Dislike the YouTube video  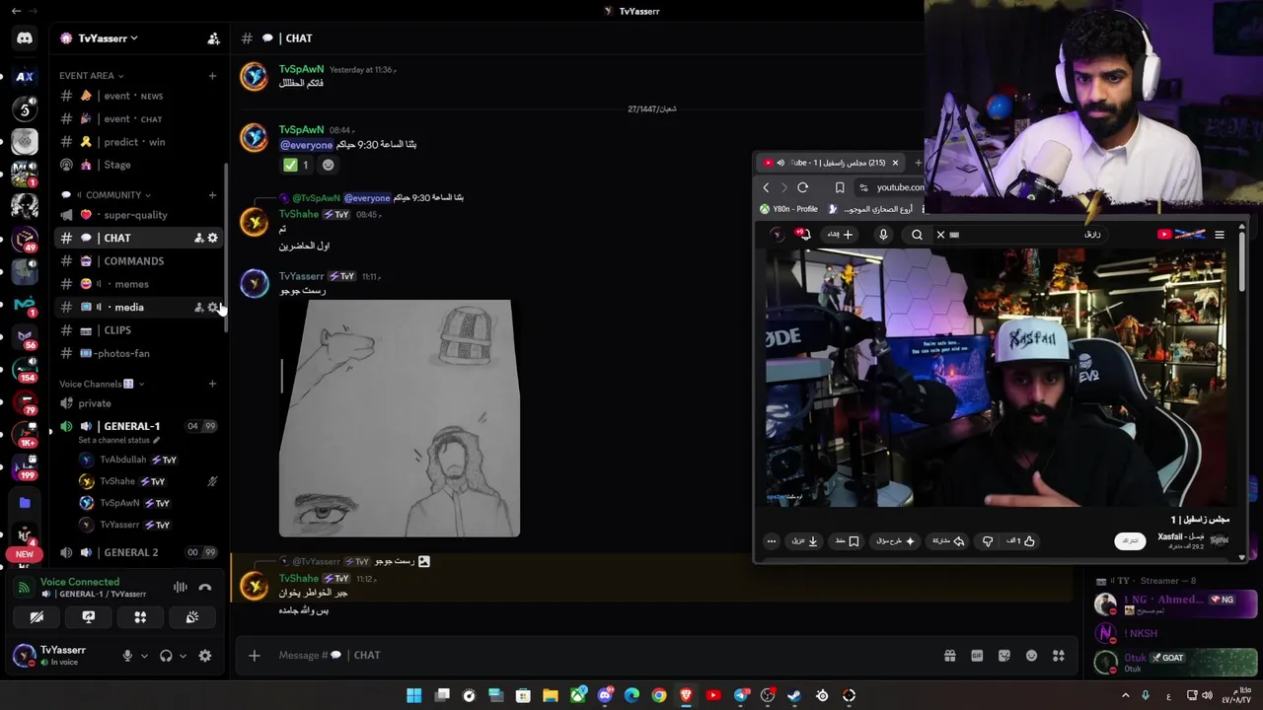click(988, 541)
